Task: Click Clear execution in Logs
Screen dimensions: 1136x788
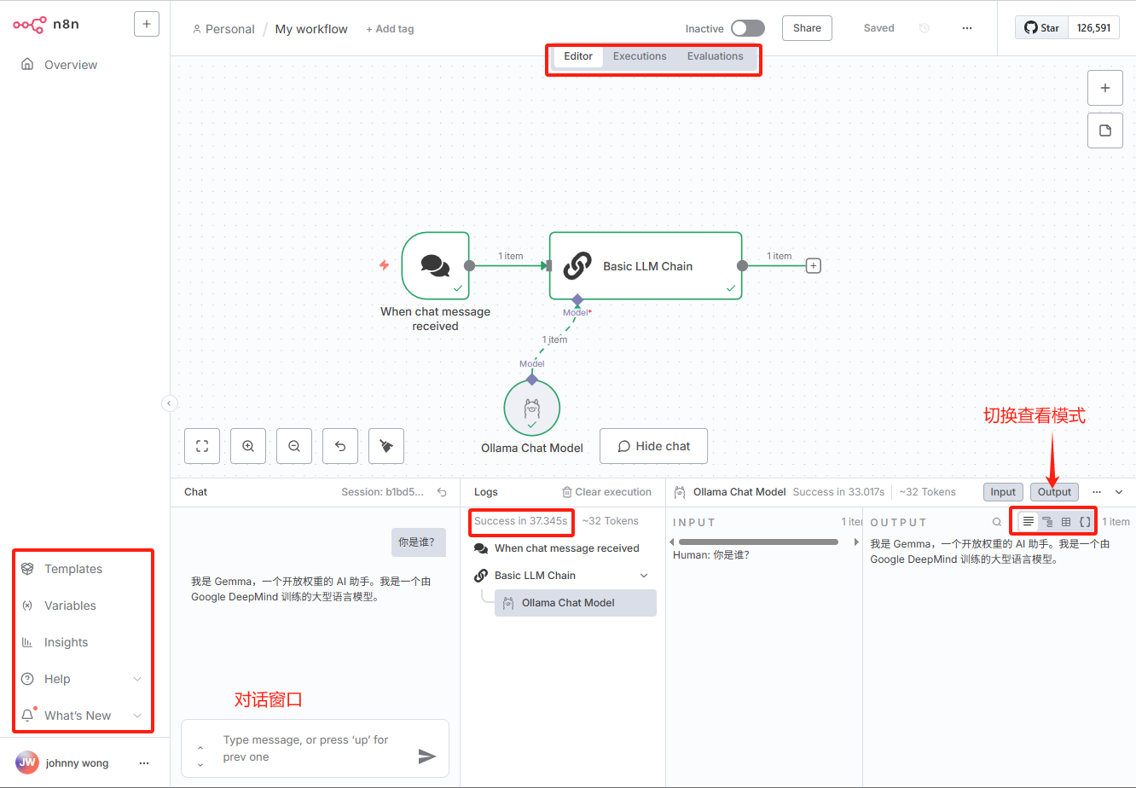Action: coord(606,492)
